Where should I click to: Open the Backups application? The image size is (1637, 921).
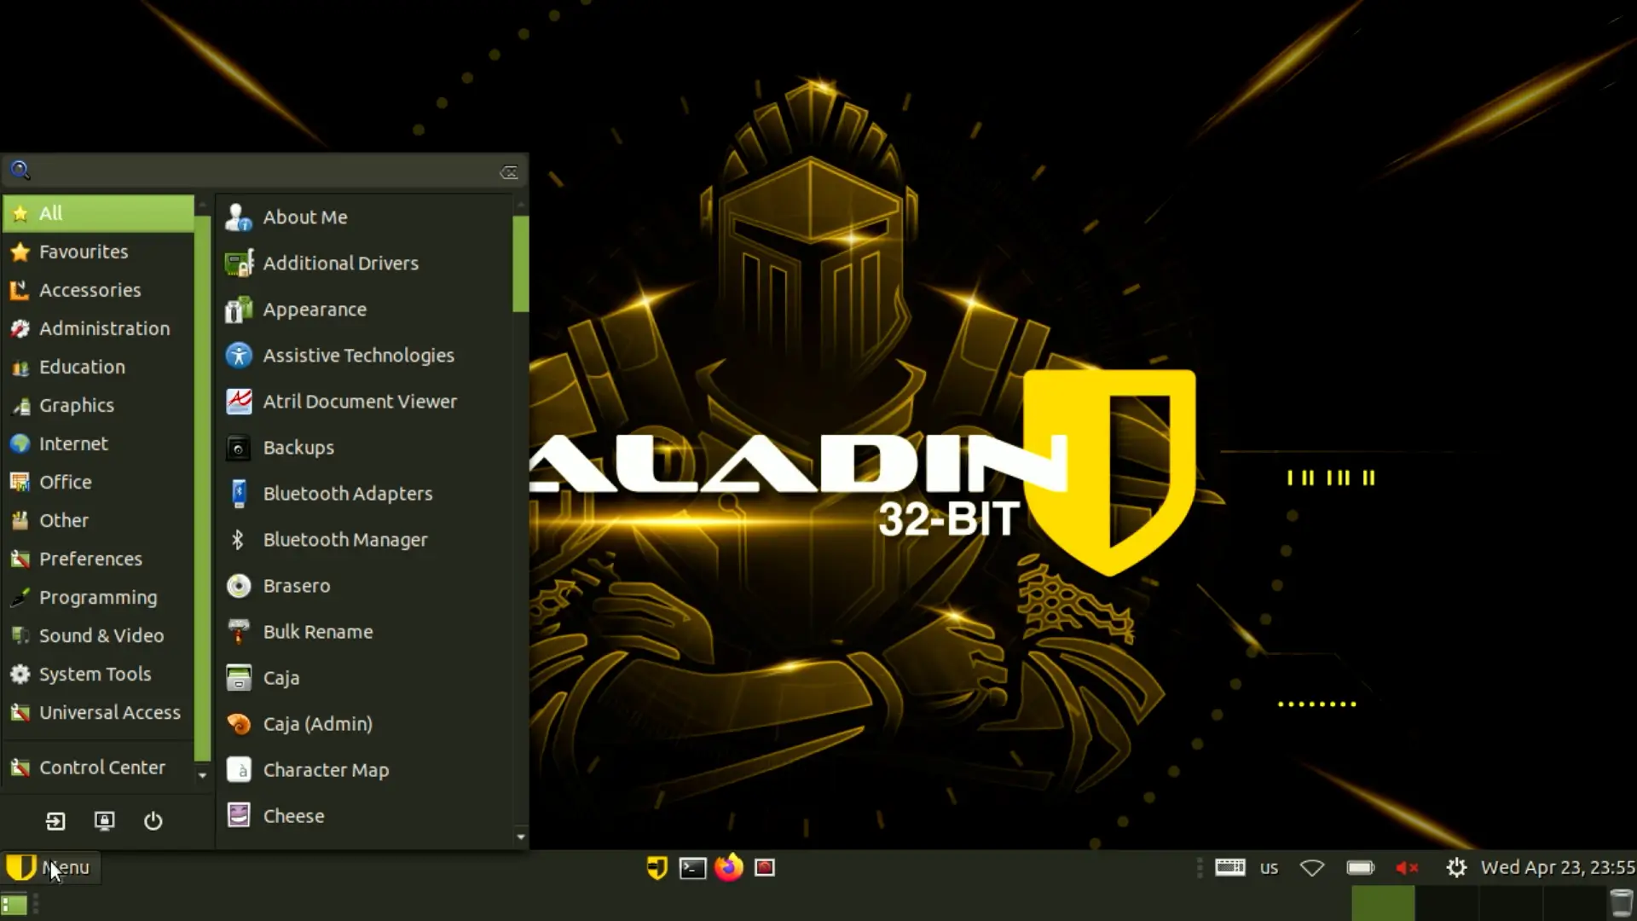click(x=365, y=447)
